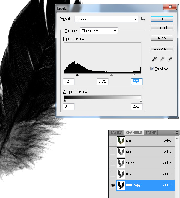
Task: Select the gray point eyedropper
Action: 162,59
